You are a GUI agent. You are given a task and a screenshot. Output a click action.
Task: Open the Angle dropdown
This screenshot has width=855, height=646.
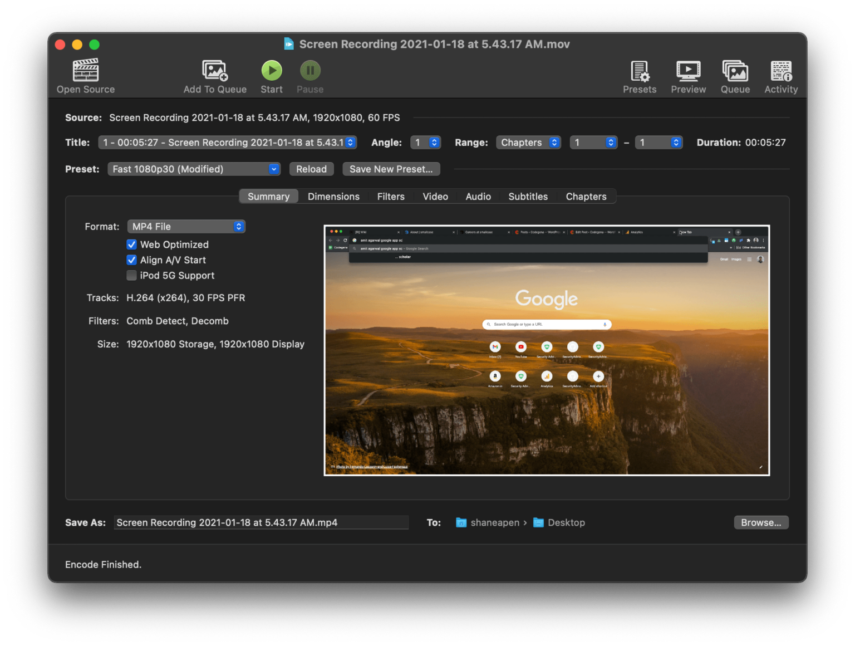[426, 143]
